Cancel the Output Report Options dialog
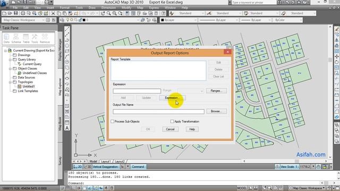Viewport: 340px width, 191px height. (170, 129)
